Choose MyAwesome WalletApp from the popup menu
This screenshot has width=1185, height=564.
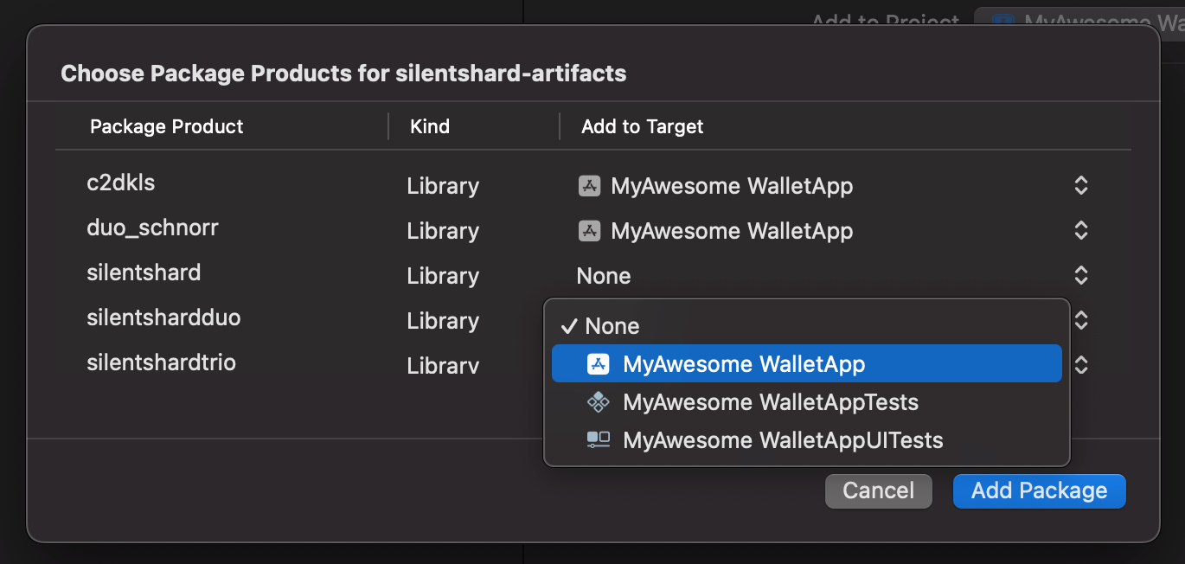click(744, 364)
